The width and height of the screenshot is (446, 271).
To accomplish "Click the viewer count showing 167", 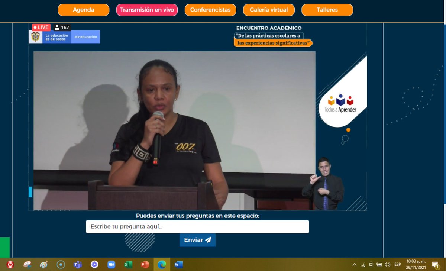I will pos(62,28).
